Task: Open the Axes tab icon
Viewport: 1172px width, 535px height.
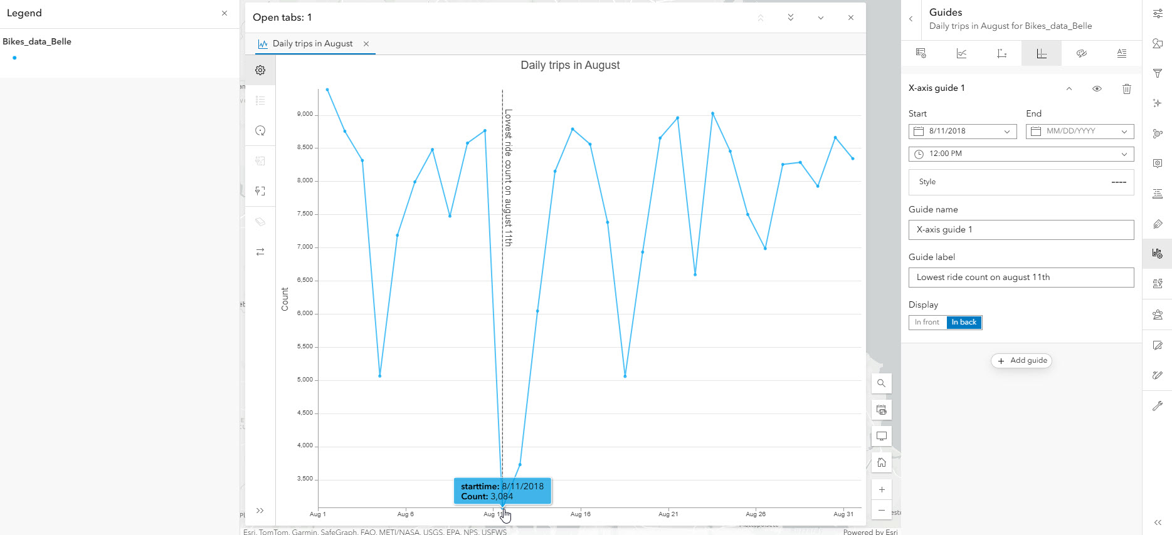Action: (1001, 53)
